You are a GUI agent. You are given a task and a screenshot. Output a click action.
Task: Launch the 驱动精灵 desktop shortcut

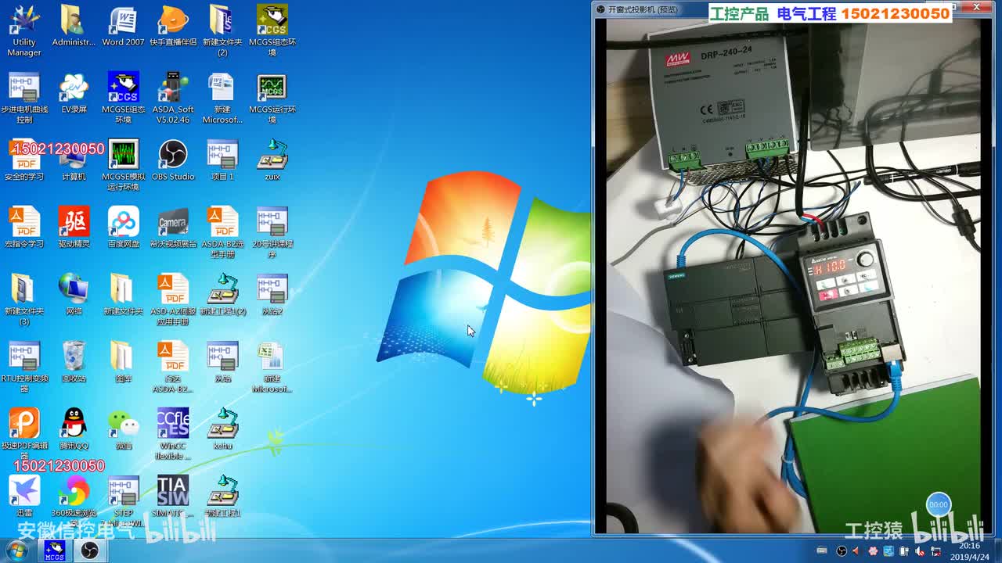74,228
